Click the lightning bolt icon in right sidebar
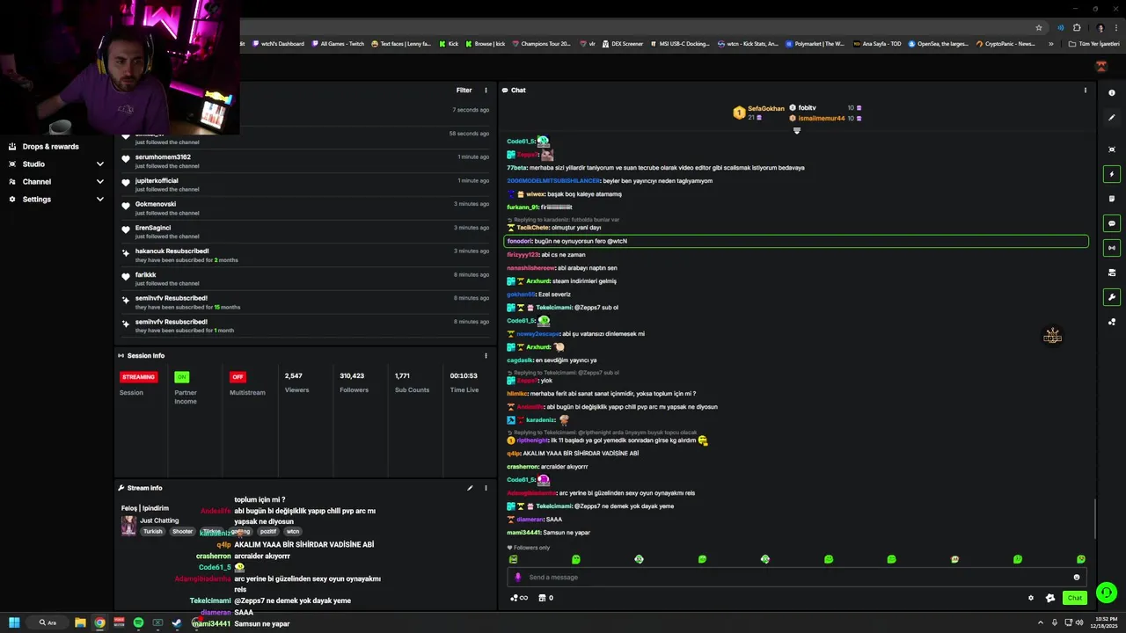The image size is (1126, 633). tap(1112, 174)
